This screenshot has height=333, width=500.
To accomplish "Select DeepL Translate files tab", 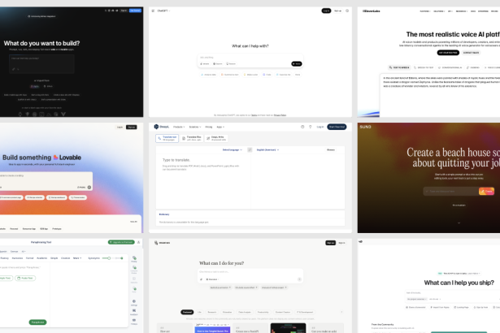I will (x=192, y=138).
